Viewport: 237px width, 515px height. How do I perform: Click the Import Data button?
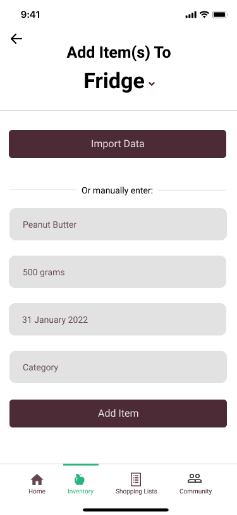(118, 144)
